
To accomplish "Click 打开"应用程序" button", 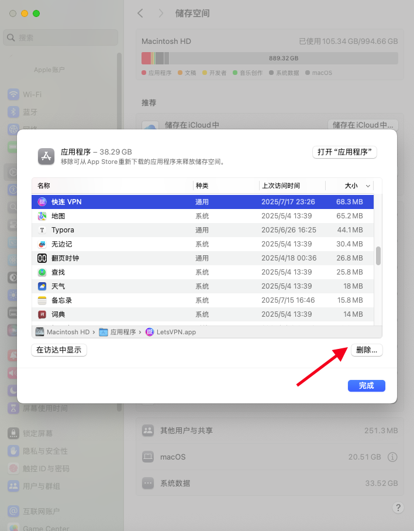I will [344, 152].
